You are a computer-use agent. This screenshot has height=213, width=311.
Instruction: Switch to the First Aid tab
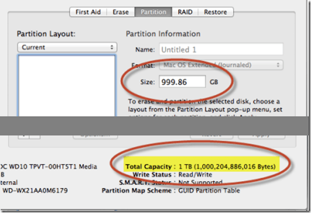(x=88, y=12)
